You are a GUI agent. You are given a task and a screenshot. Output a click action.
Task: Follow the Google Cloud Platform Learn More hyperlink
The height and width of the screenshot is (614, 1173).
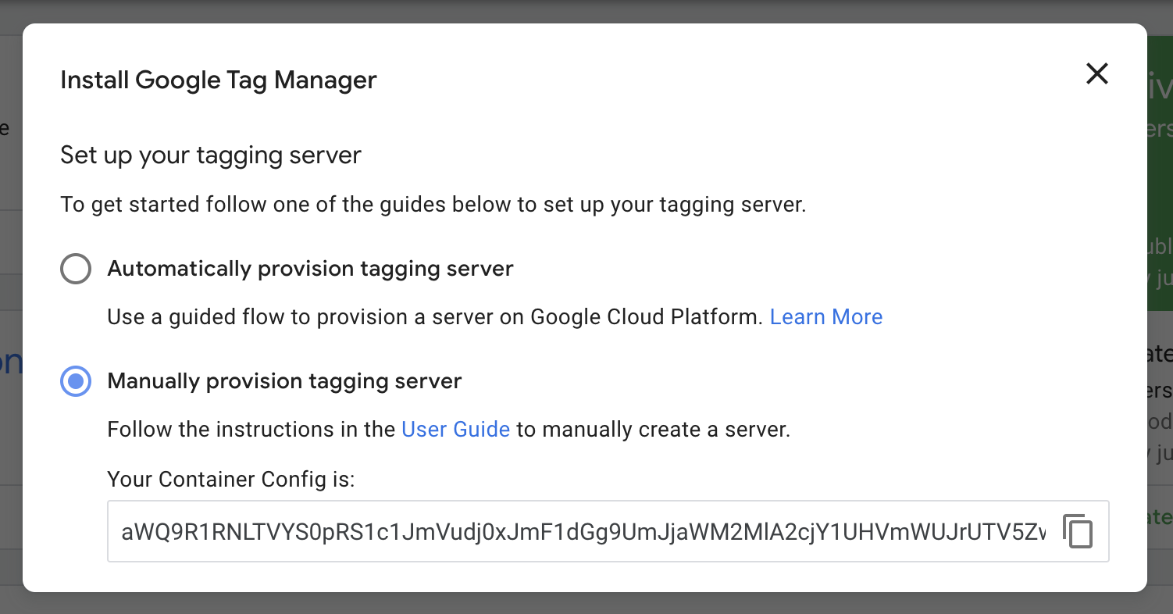825,316
